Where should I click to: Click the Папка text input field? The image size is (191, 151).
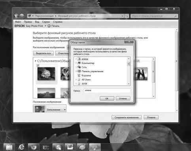coord(107,91)
